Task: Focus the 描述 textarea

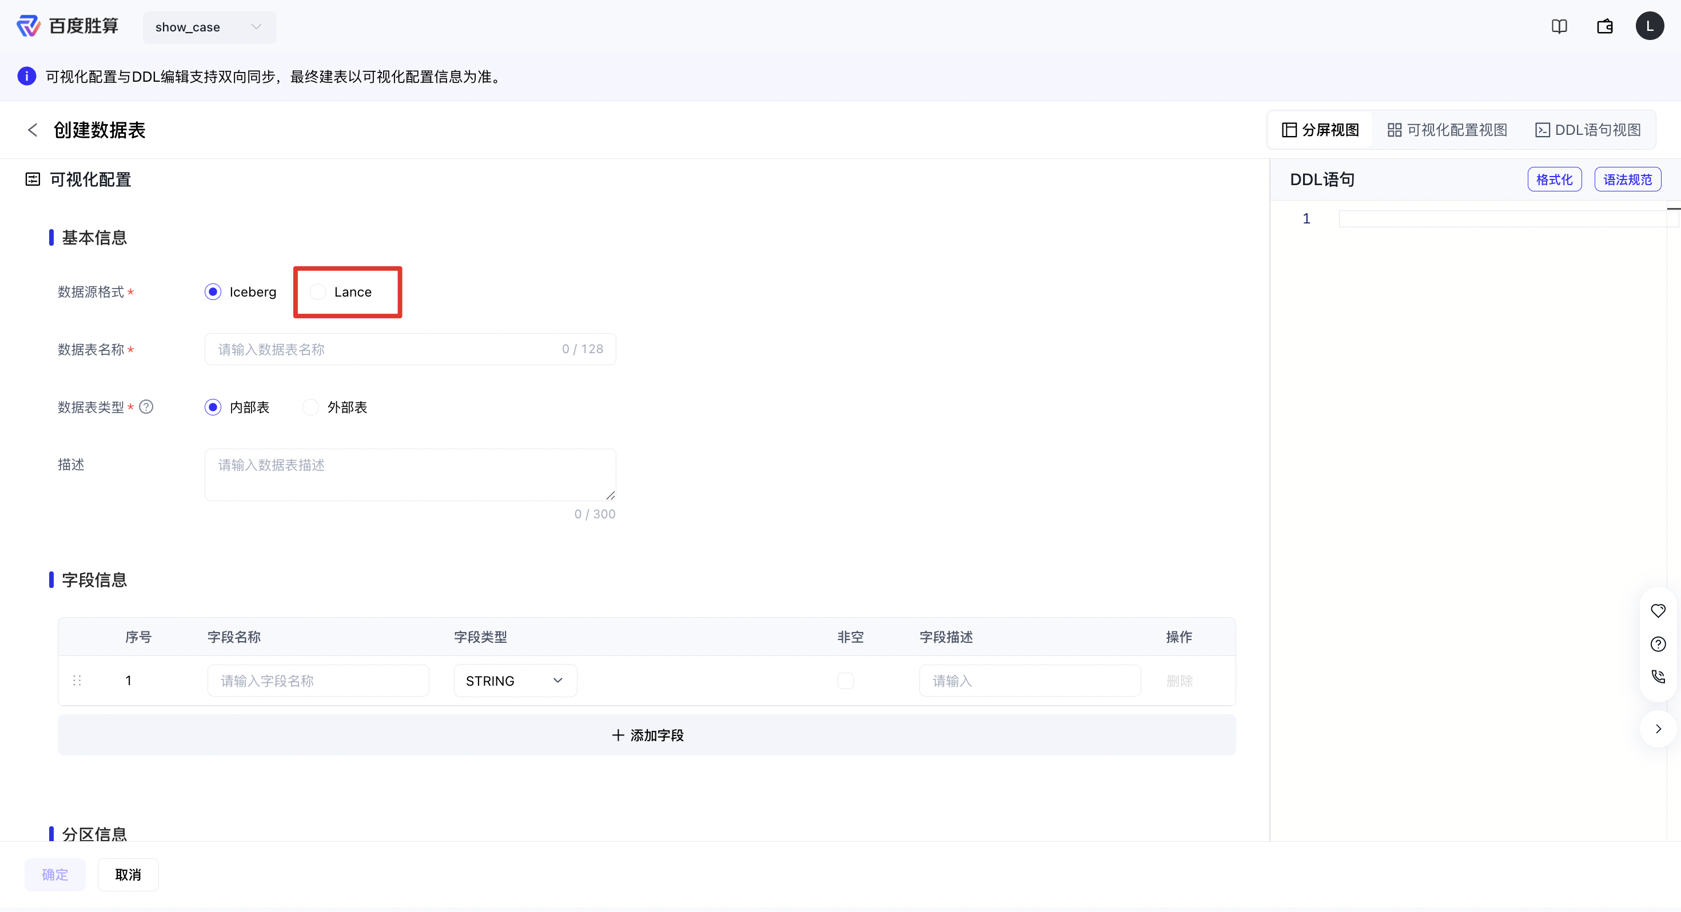Action: coord(410,474)
